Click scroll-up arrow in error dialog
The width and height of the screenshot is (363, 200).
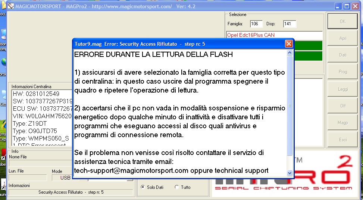pos(290,52)
